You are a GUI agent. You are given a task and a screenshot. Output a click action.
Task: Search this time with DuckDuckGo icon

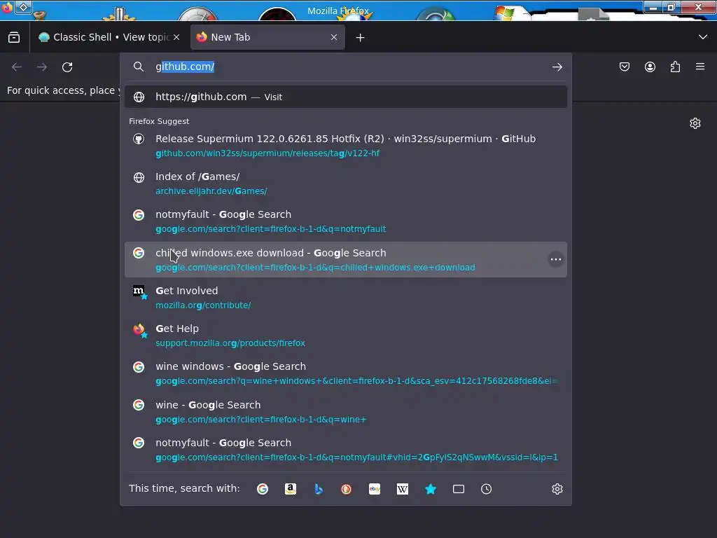pyautogui.click(x=347, y=489)
